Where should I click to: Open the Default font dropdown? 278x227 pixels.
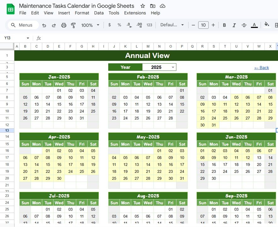[x=172, y=25]
